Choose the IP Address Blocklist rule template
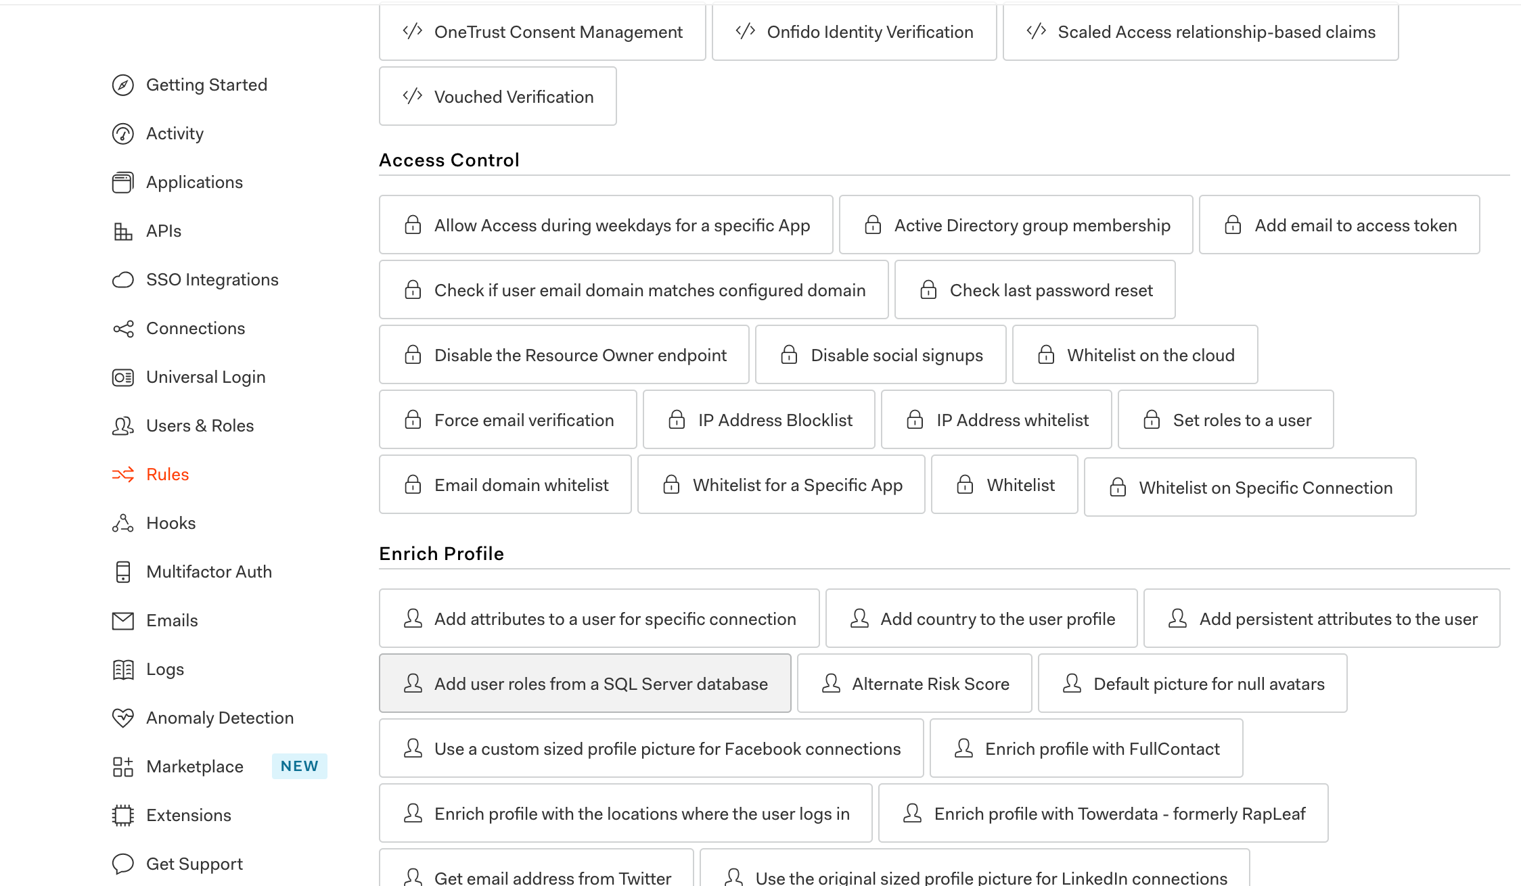Screen dimensions: 1521x886 [758, 419]
